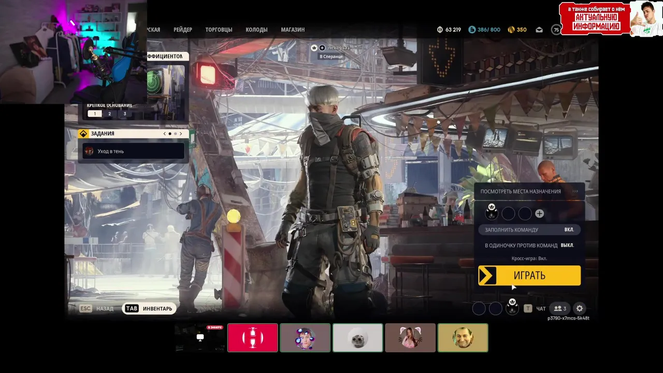This screenshot has width=663, height=373.
Task: Click the plus icon beside the player name
Action: click(322, 48)
